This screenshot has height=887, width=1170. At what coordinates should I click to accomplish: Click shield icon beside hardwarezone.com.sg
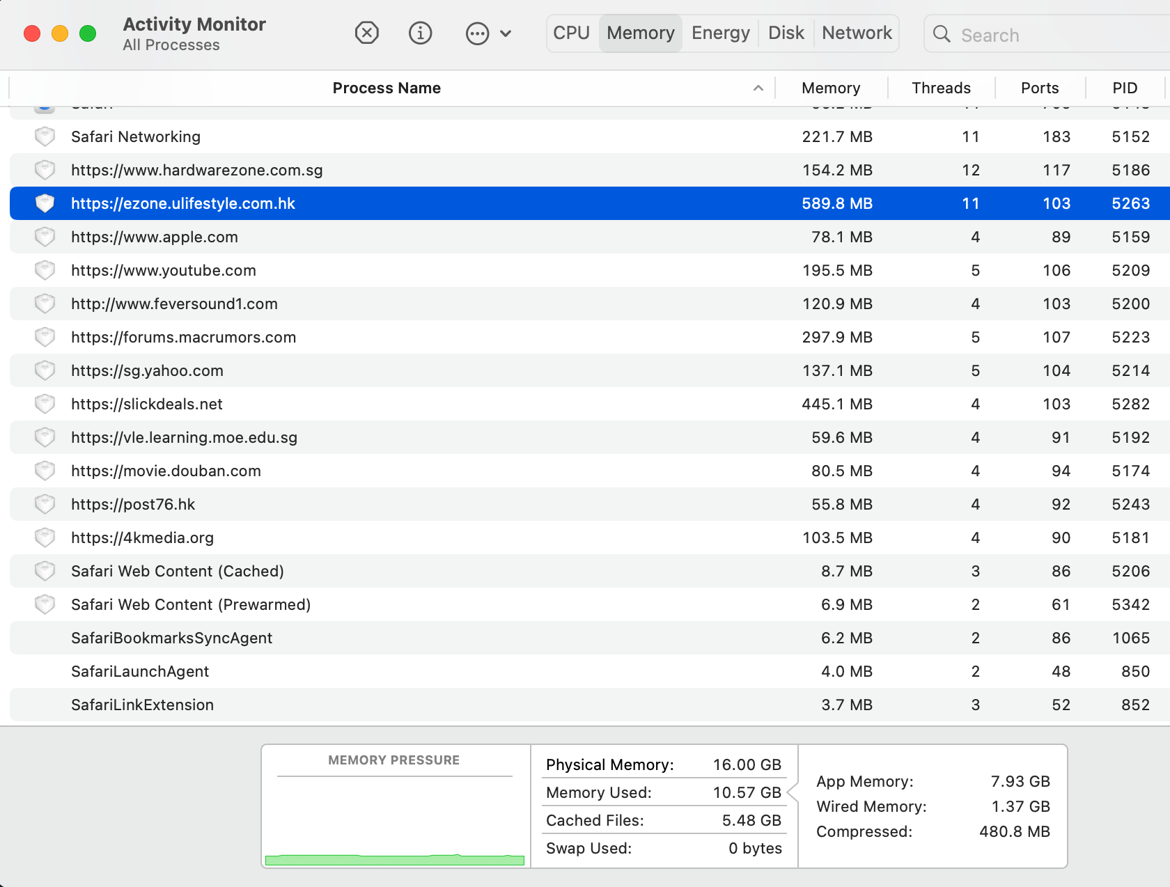coord(45,170)
